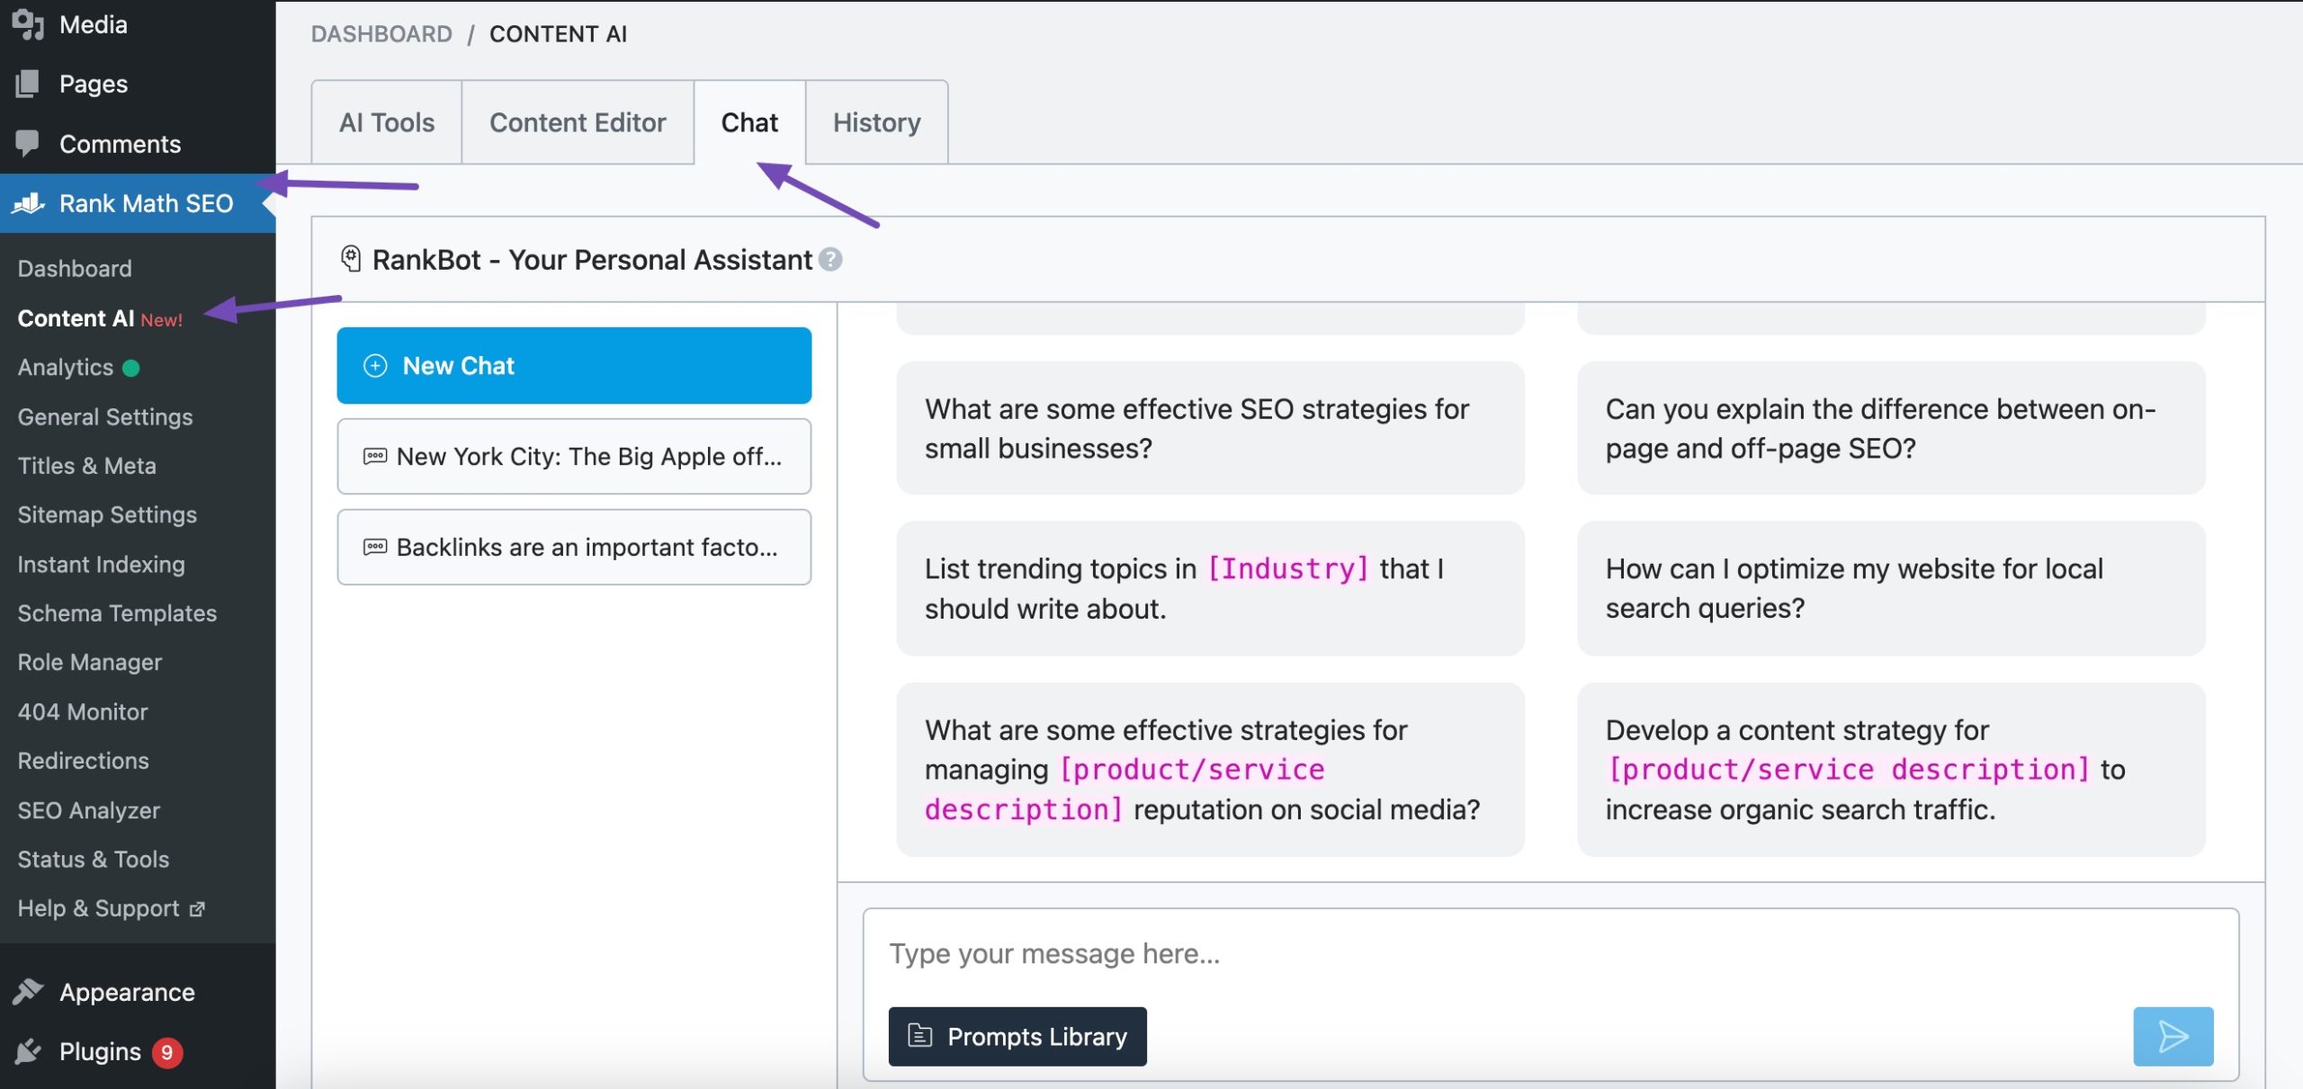This screenshot has height=1089, width=2303.
Task: Open Analytics in Rank Math menu
Action: click(66, 367)
